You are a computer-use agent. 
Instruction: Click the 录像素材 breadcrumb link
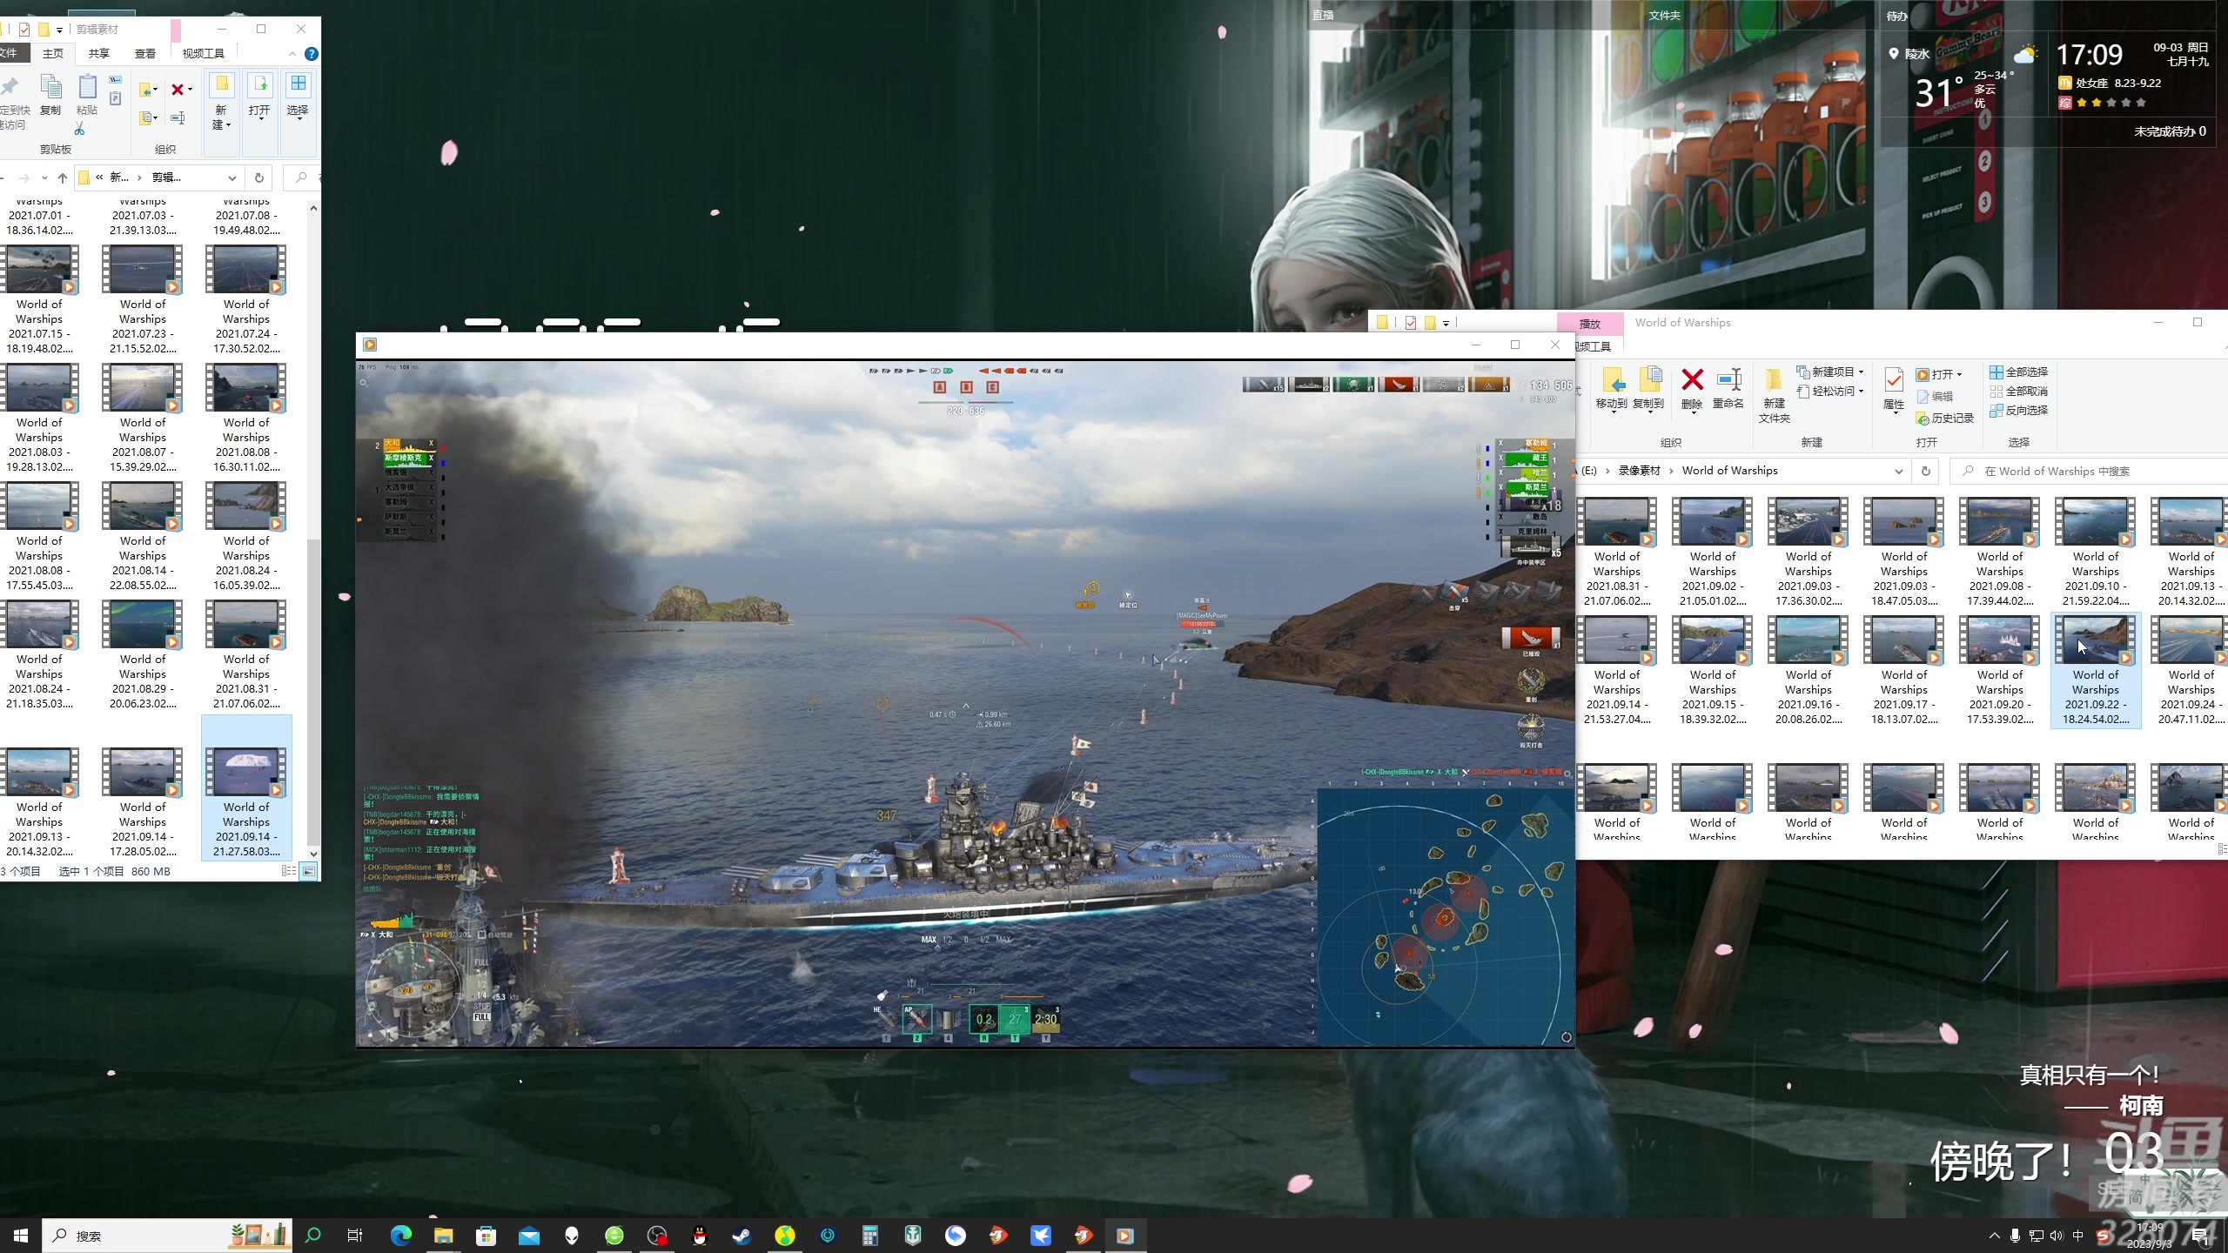click(x=1639, y=471)
